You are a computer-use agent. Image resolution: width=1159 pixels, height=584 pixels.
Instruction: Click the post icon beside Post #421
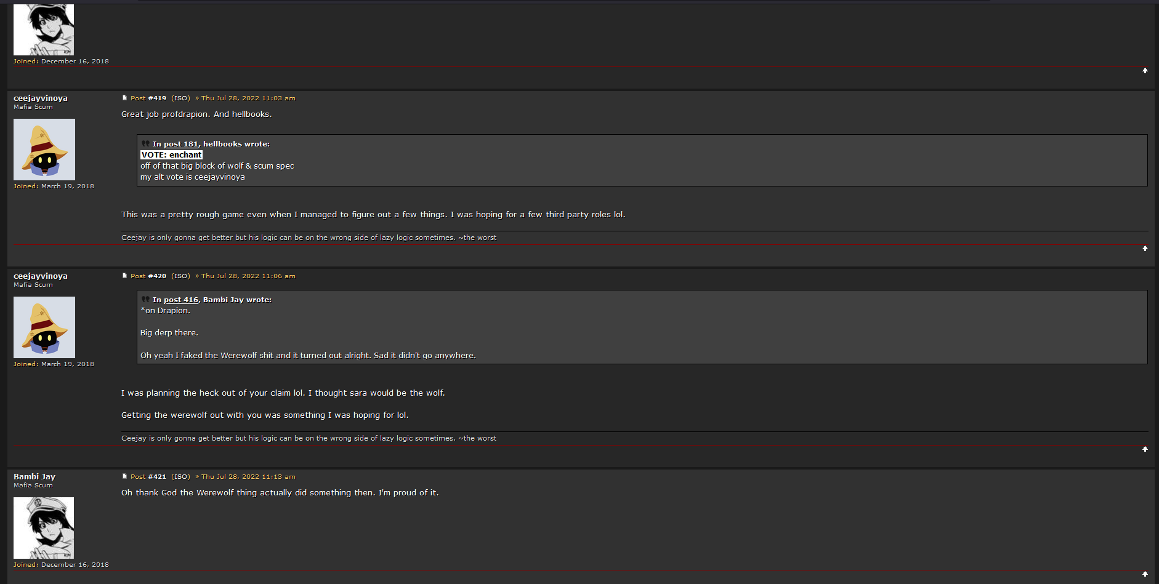coord(124,476)
